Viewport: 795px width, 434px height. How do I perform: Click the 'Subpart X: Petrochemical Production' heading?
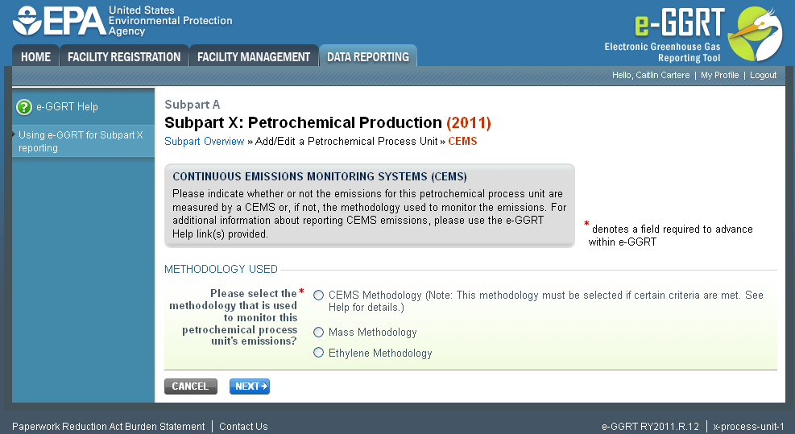pos(303,122)
